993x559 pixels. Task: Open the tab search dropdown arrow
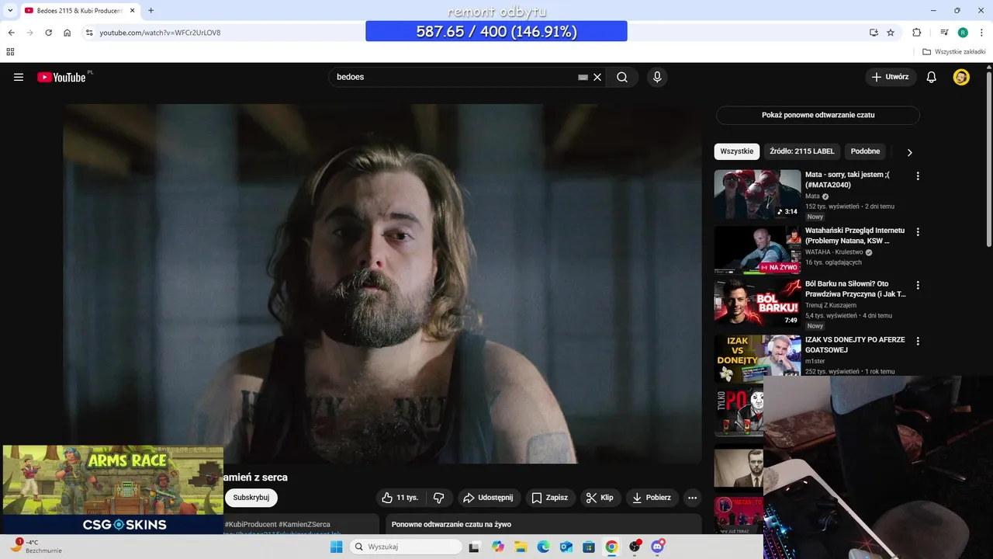click(x=10, y=10)
